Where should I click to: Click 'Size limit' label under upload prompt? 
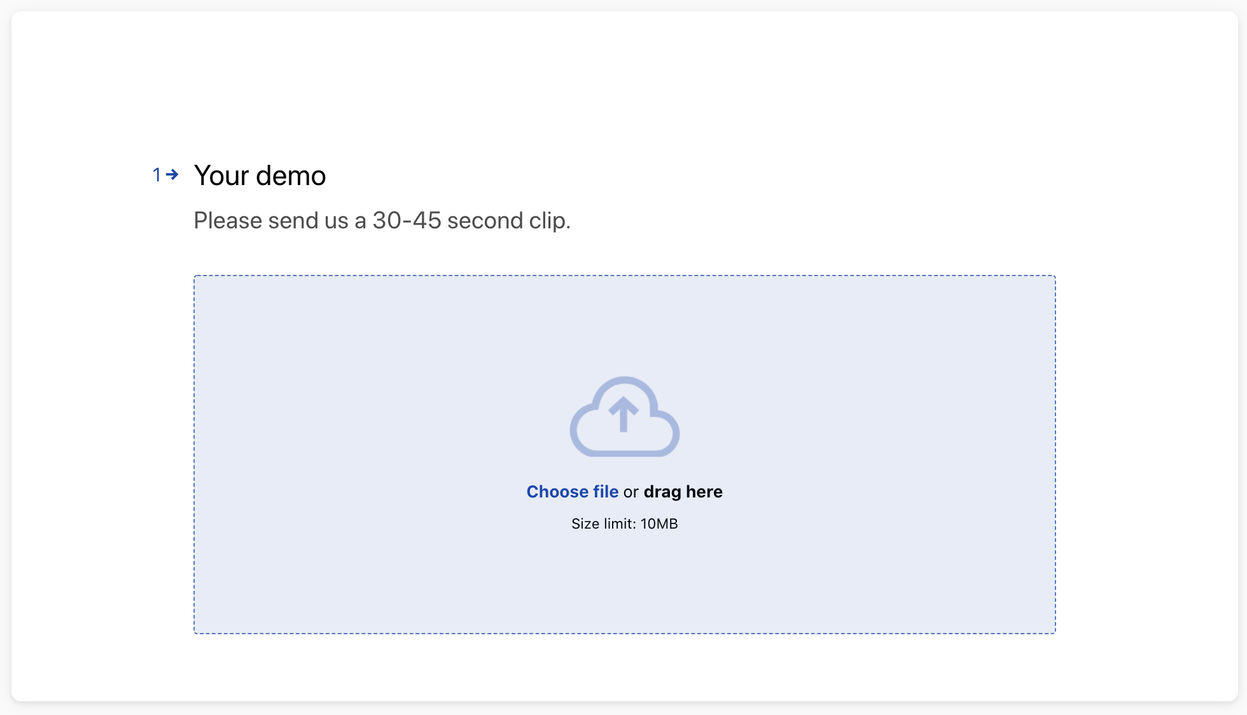point(603,524)
